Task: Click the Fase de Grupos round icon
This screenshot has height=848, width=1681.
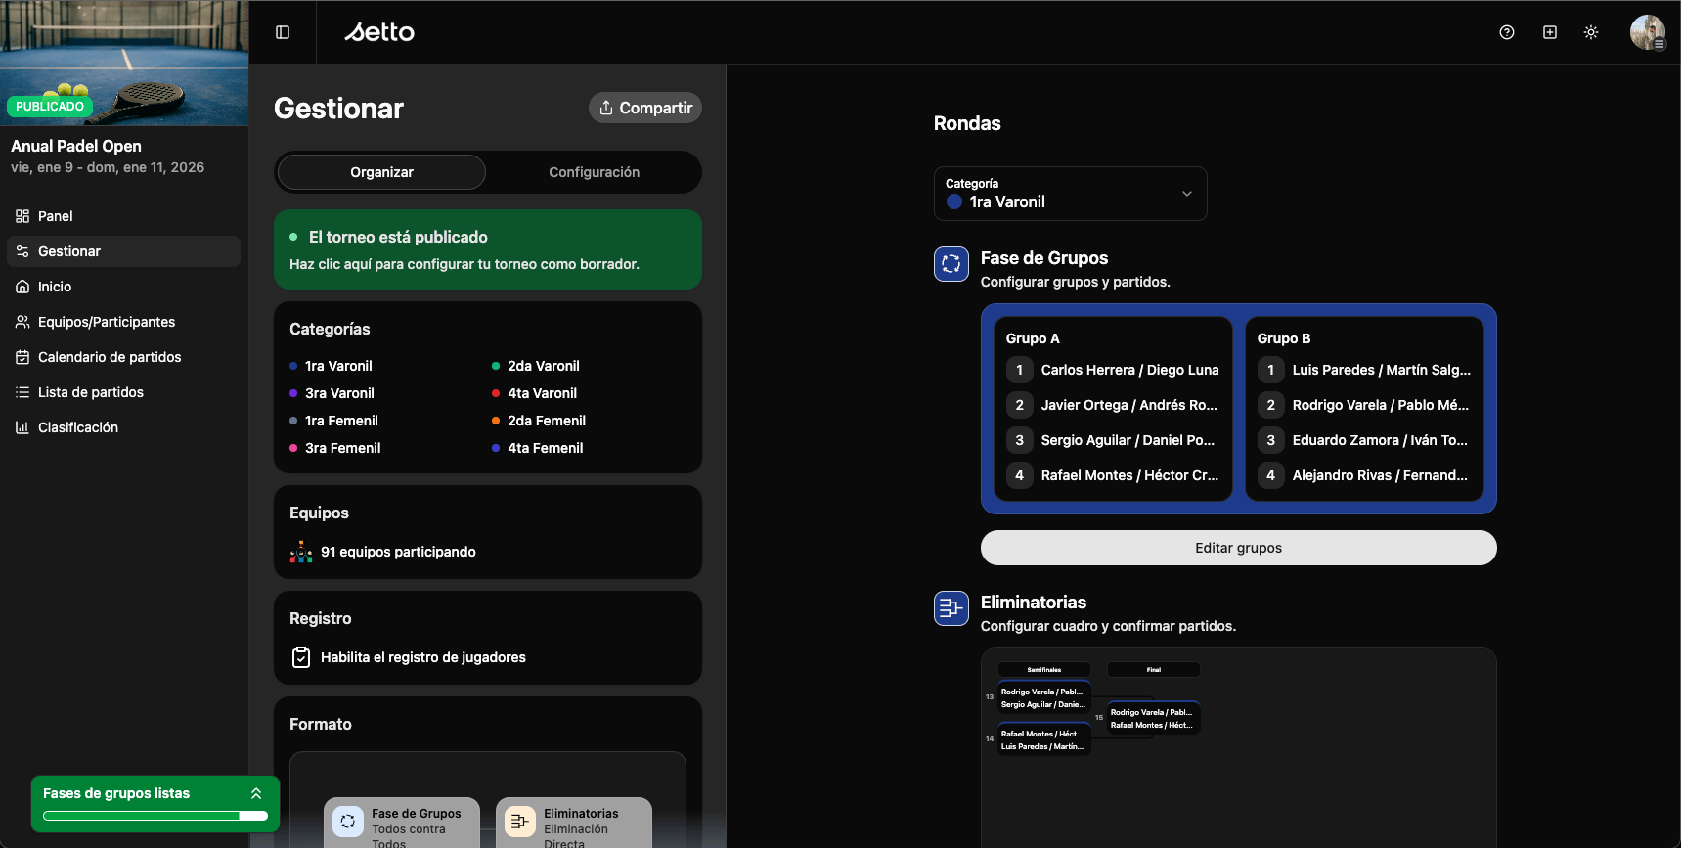Action: (x=951, y=264)
